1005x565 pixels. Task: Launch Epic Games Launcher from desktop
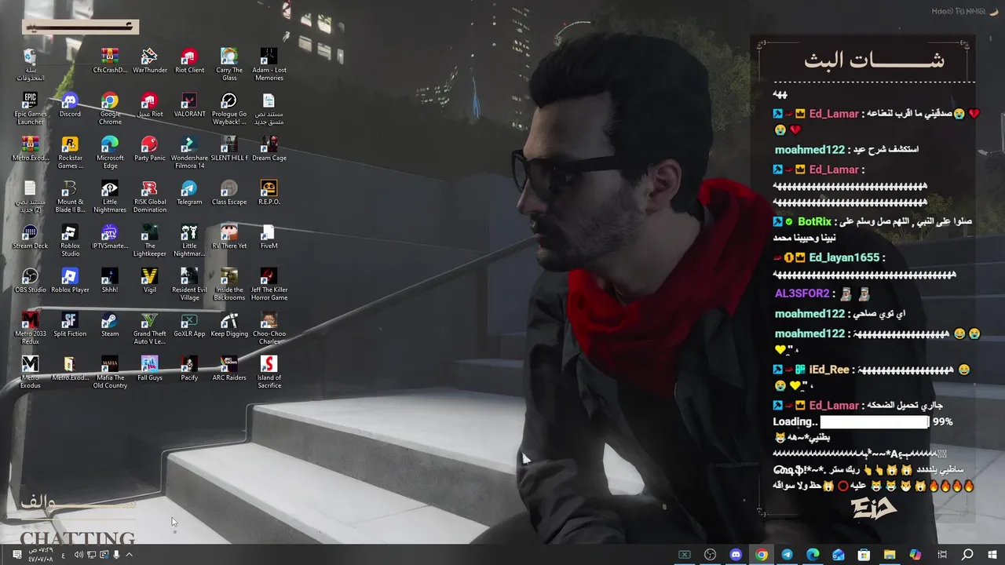[30, 108]
